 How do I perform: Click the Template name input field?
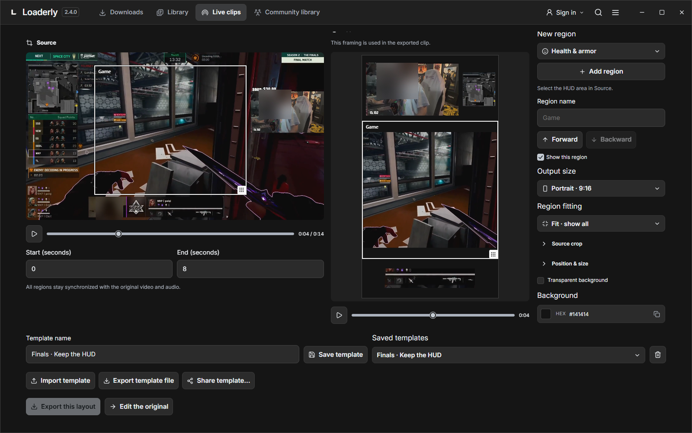coord(163,354)
